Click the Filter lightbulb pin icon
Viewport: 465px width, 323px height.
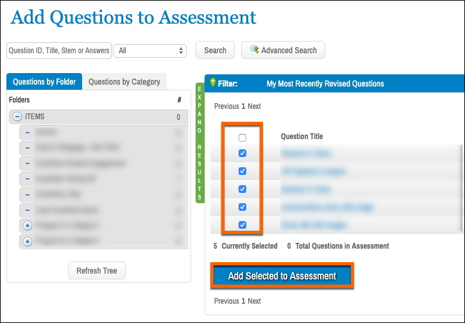(213, 83)
